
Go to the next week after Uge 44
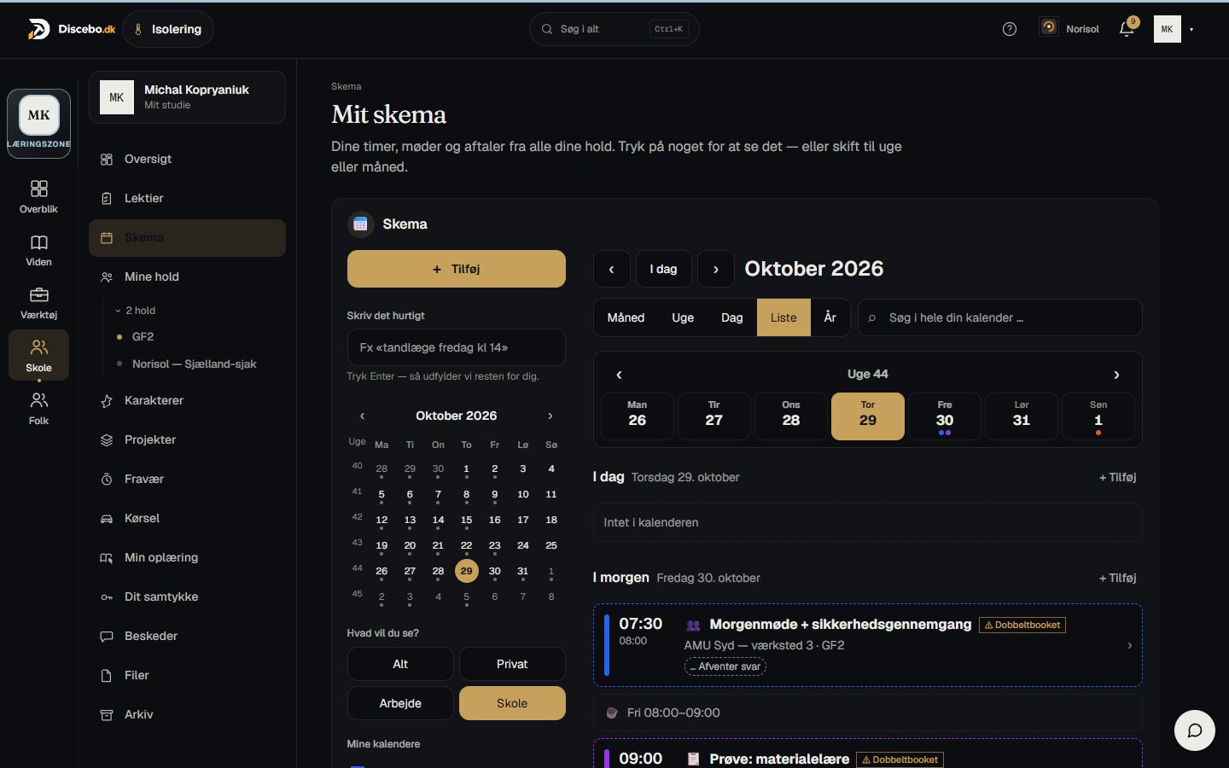[x=1116, y=375]
